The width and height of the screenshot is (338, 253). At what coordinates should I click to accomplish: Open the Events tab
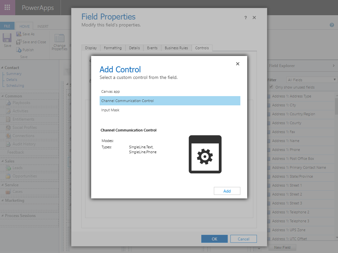point(152,48)
